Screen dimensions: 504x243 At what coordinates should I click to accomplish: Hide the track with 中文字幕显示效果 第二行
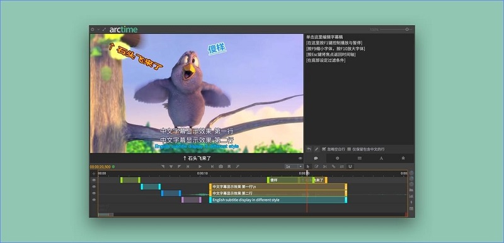94,193
